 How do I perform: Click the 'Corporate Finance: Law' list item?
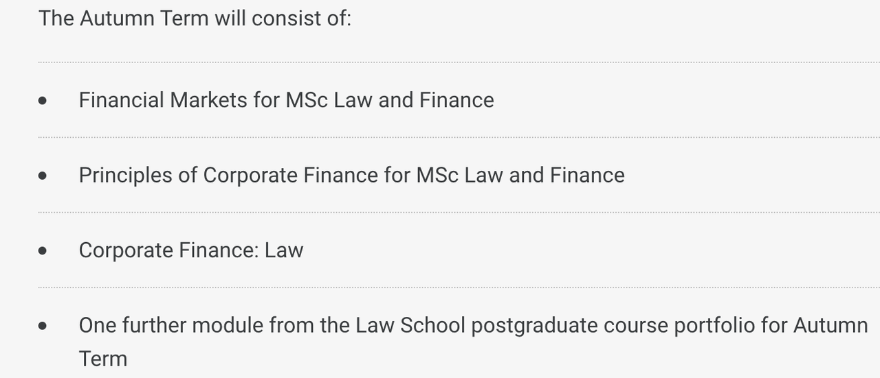coord(191,250)
